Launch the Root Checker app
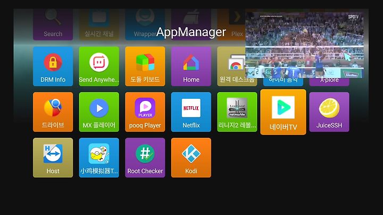This screenshot has height=215, width=383. [145, 158]
